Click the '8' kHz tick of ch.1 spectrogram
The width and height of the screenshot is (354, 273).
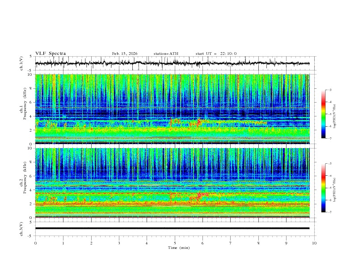(31, 88)
